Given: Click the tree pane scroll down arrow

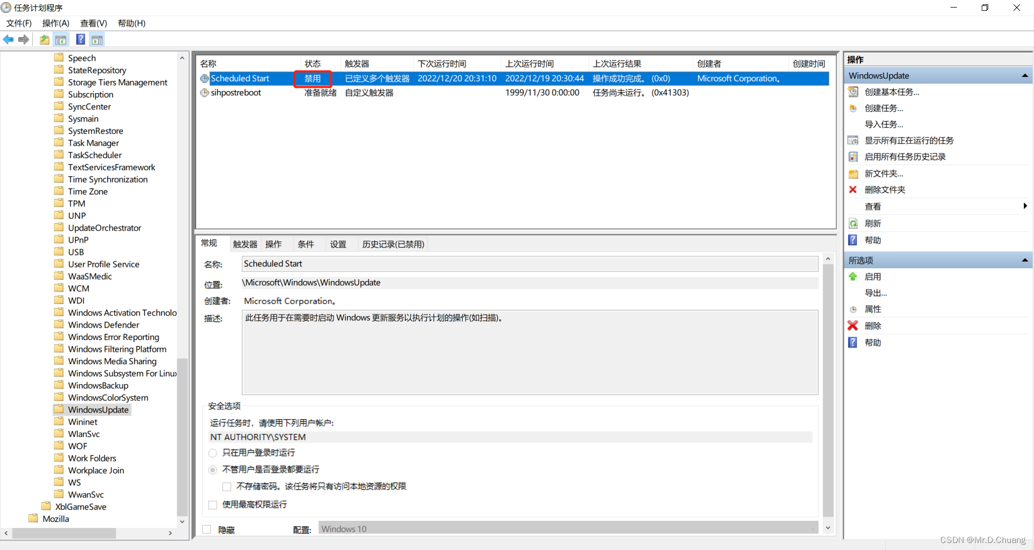Looking at the screenshot, I should click(182, 521).
